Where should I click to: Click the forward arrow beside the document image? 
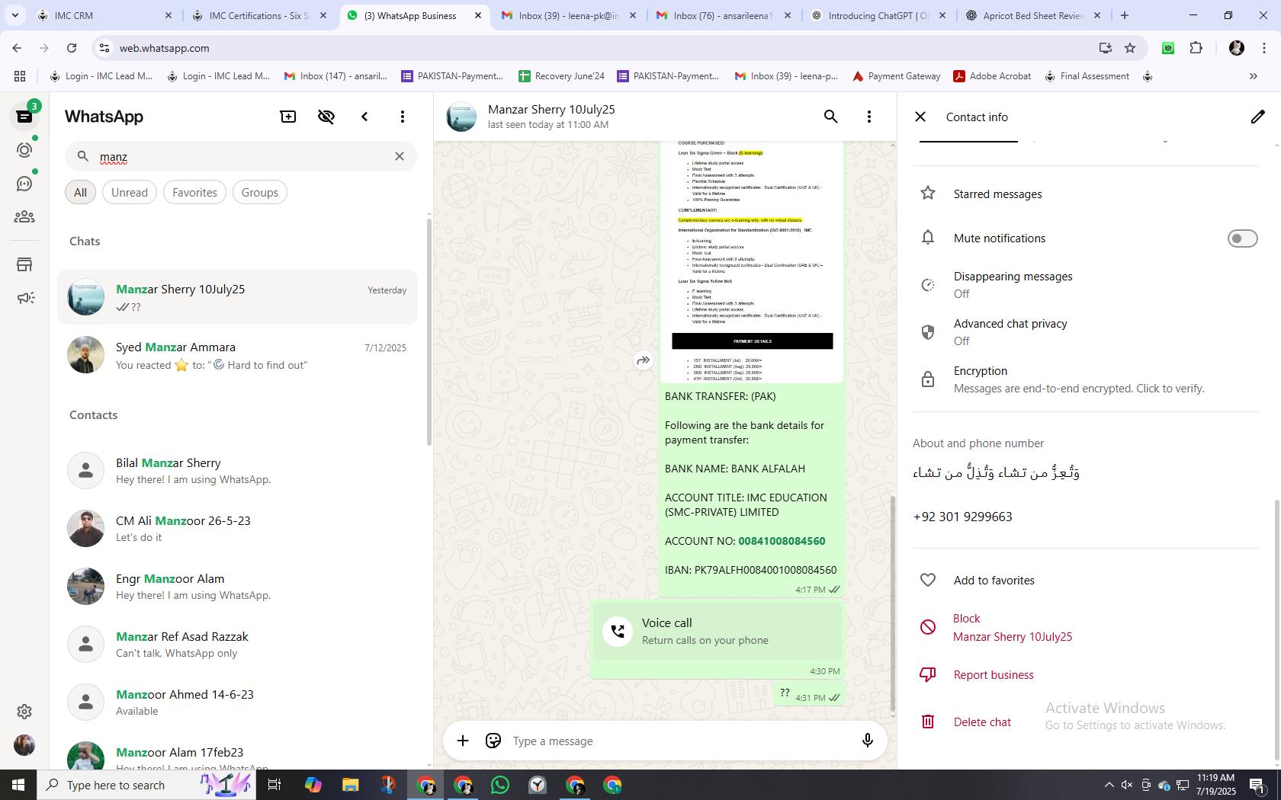point(644,360)
